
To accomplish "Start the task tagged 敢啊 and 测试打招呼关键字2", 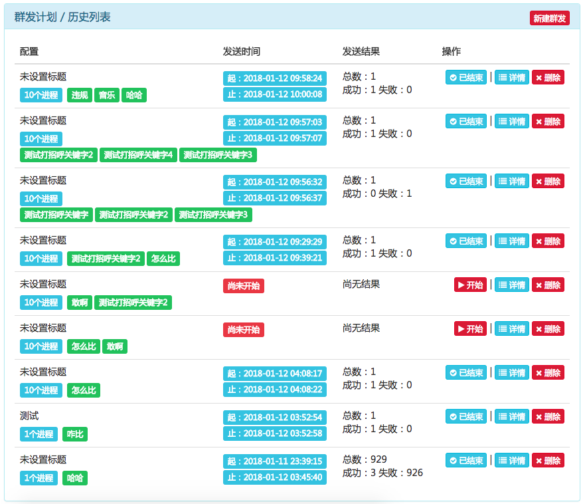I will 470,285.
